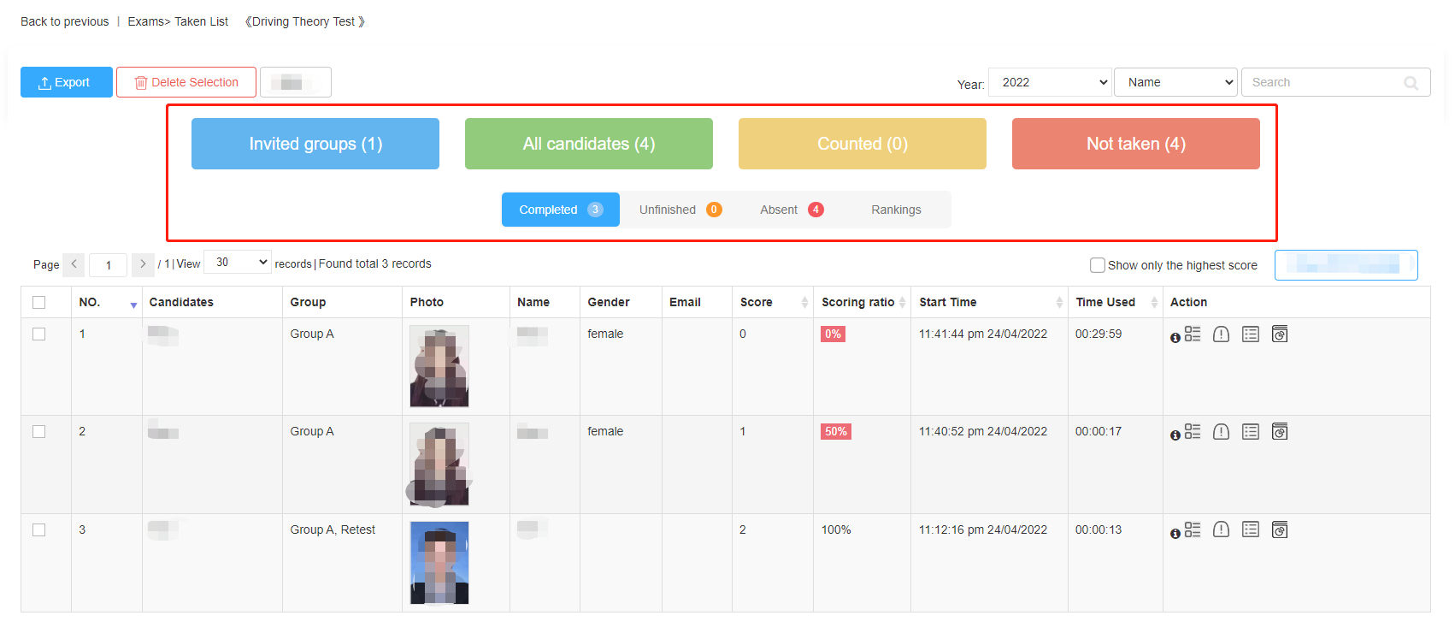The image size is (1455, 633).
Task: Expand the Name search-type dropdown
Action: 1175,82
